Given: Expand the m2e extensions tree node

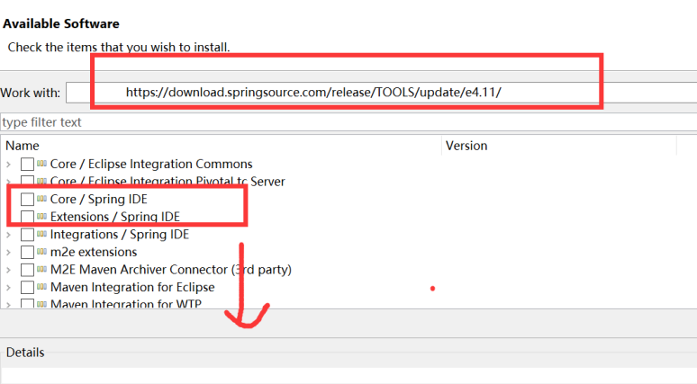Looking at the screenshot, I should [9, 252].
